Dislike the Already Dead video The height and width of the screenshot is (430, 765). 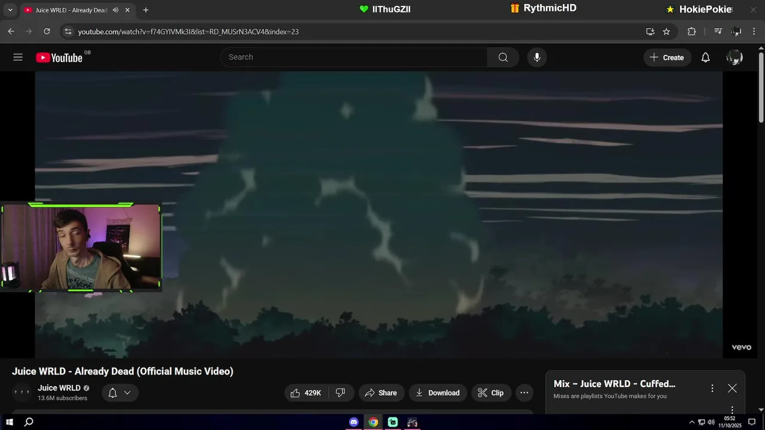pyautogui.click(x=341, y=392)
